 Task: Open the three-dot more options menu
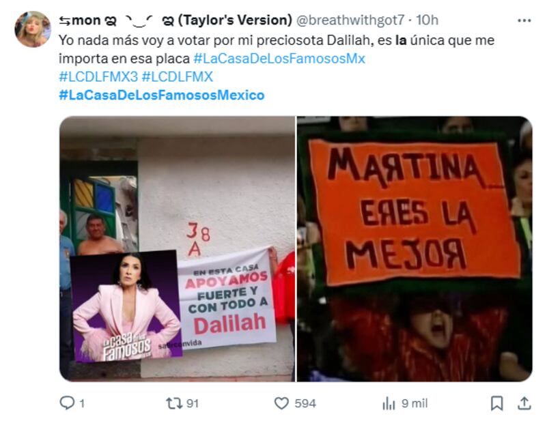[x=524, y=21]
